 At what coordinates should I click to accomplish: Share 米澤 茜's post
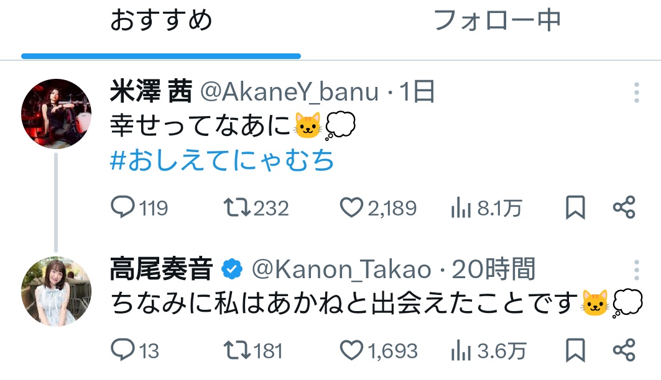coord(624,208)
